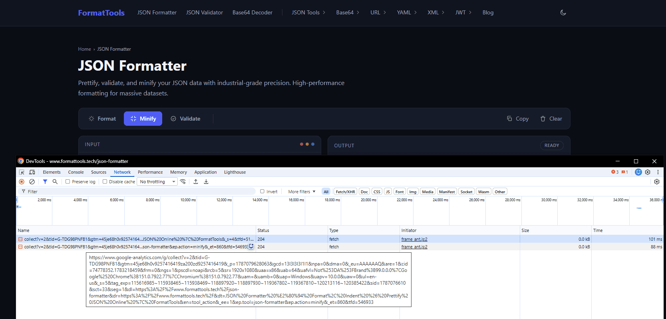
Task: Open Performance tab
Action: 150,172
